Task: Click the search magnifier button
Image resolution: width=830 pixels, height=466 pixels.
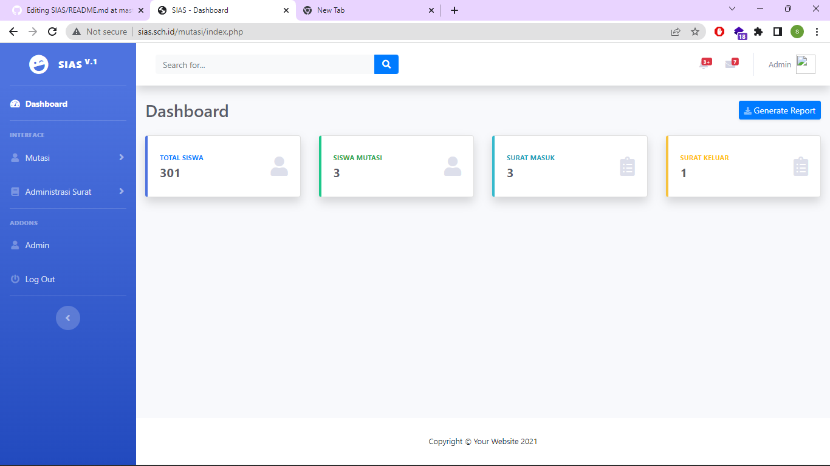Action: coord(386,64)
